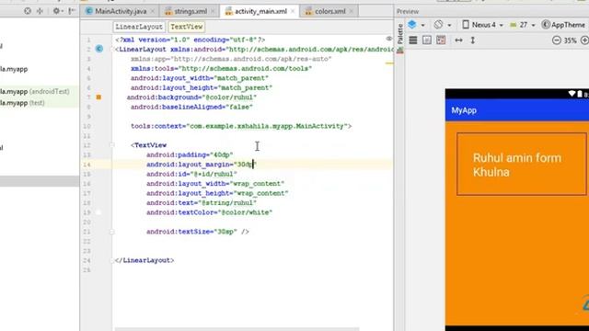589x331 pixels.
Task: Click the android:textColor="@color/white" line
Action: point(209,212)
